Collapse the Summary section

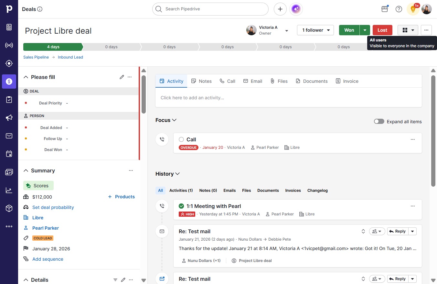[x=26, y=170]
